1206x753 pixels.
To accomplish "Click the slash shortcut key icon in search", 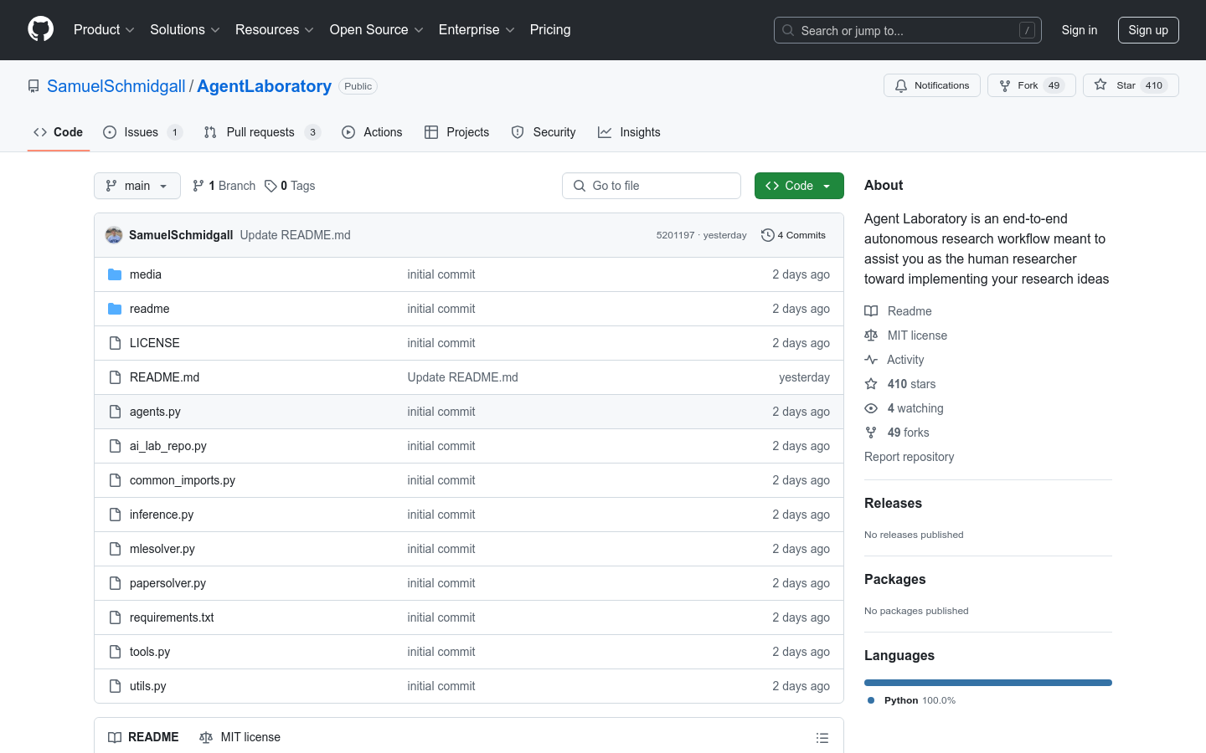I will coord(1027,30).
